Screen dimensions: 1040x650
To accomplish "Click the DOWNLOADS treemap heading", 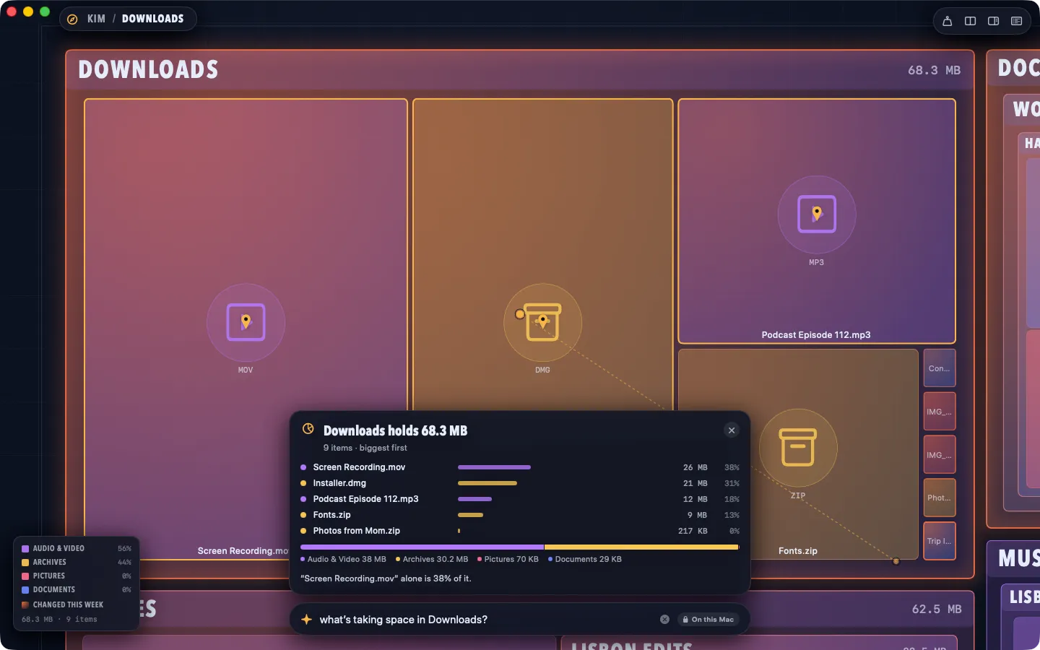I will [148, 70].
